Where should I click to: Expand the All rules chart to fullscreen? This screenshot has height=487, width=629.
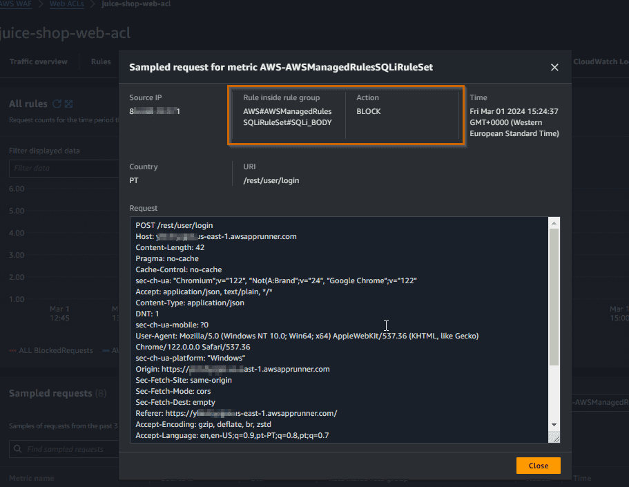coord(68,104)
